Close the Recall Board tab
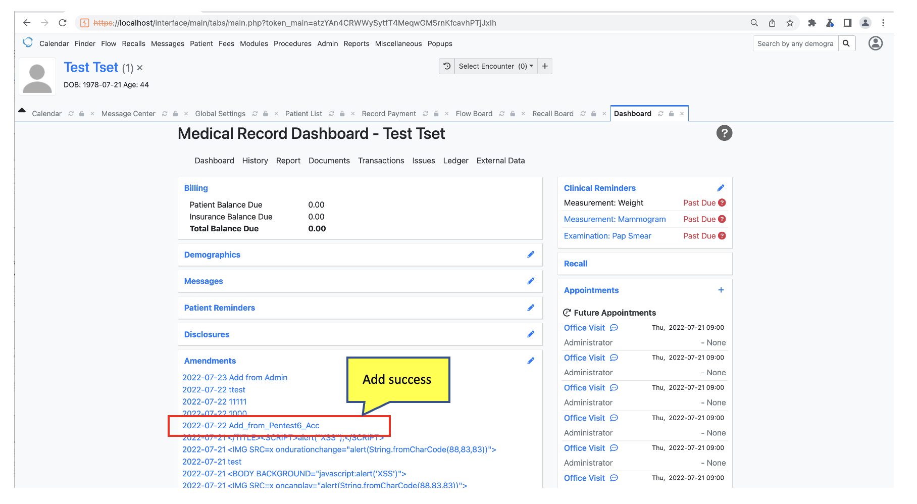Image resolution: width=917 pixels, height=504 pixels. (604, 114)
